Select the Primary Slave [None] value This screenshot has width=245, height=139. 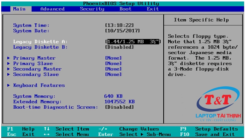114,64
